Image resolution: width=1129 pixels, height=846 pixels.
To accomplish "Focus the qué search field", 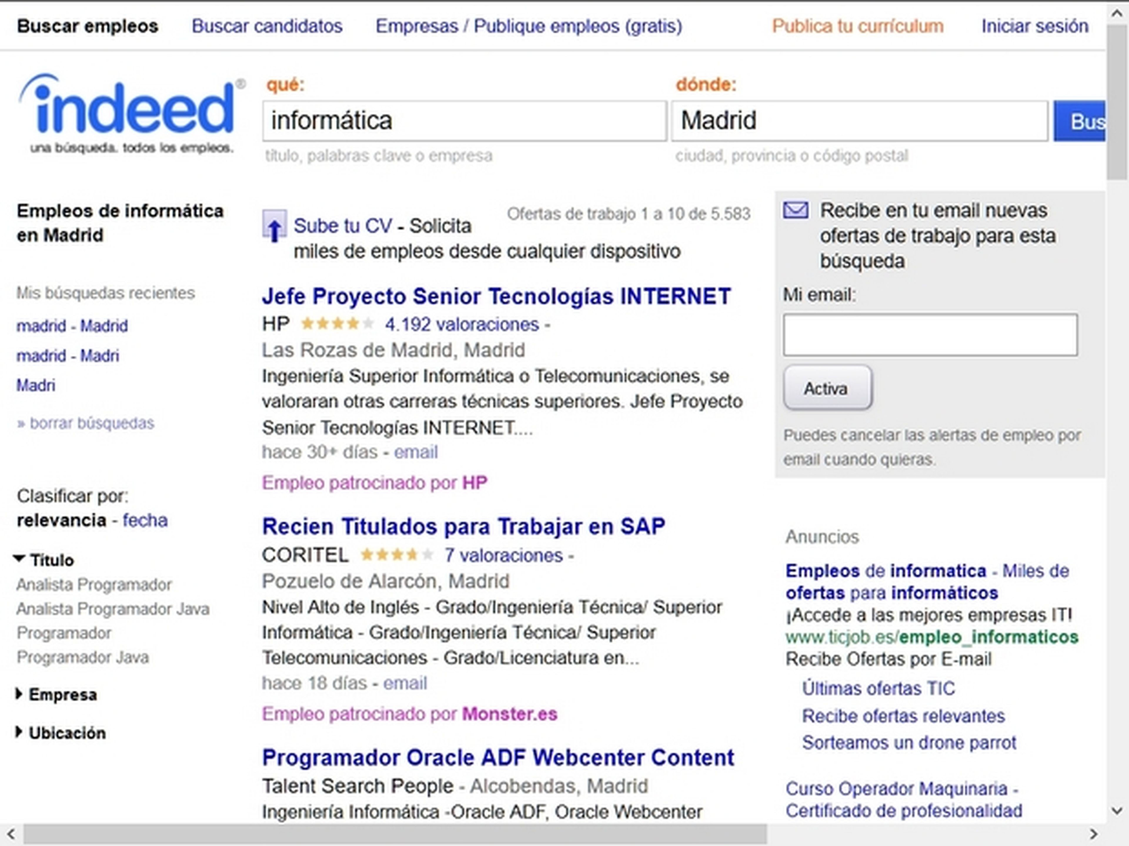I will click(465, 121).
